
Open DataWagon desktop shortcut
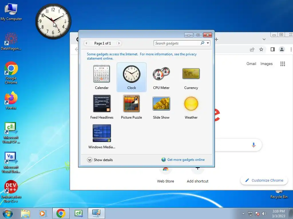coord(11,42)
